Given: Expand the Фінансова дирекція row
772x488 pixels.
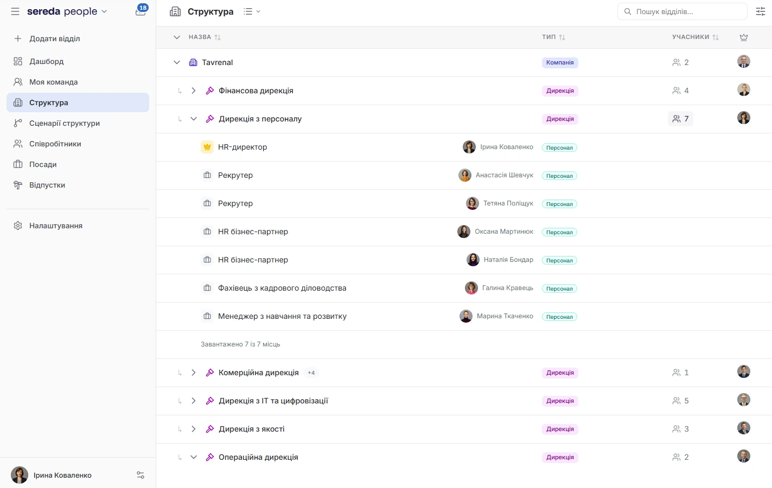Looking at the screenshot, I should tap(194, 91).
